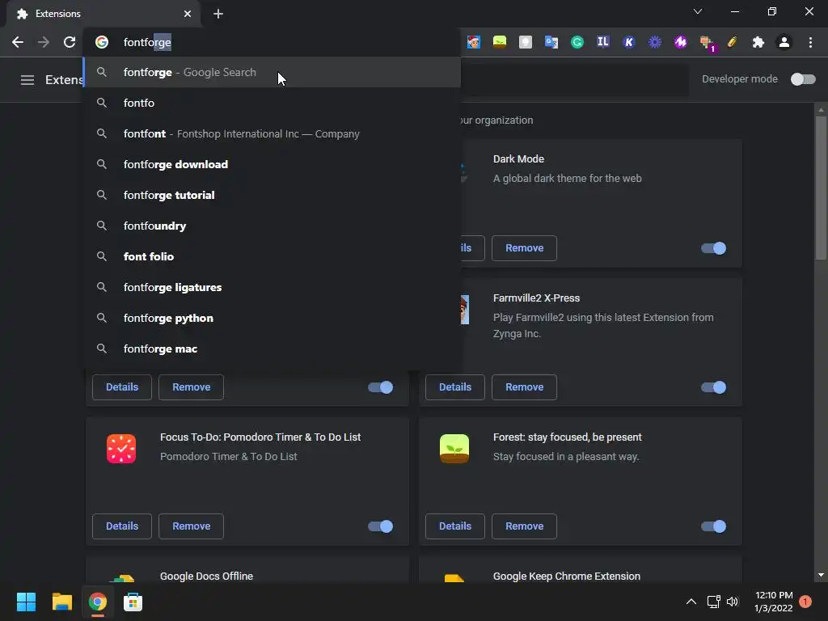Click the Forest extension card icon
The height and width of the screenshot is (621, 828).
coord(454,449)
